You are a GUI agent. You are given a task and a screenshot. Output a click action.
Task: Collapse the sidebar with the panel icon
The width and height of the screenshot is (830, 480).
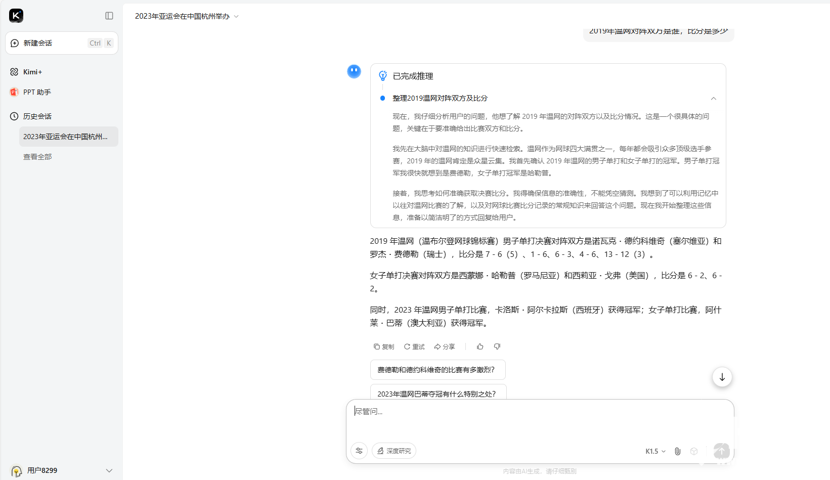pos(109,16)
